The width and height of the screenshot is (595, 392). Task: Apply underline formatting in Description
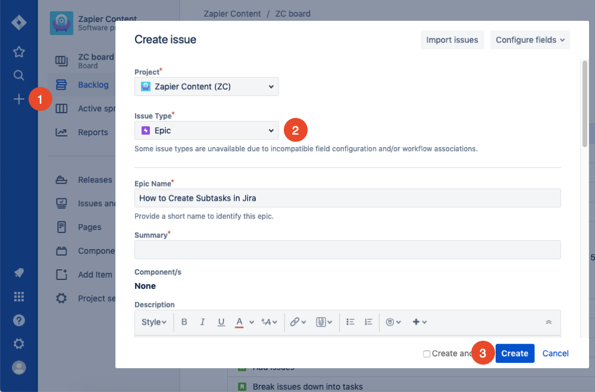pos(221,322)
